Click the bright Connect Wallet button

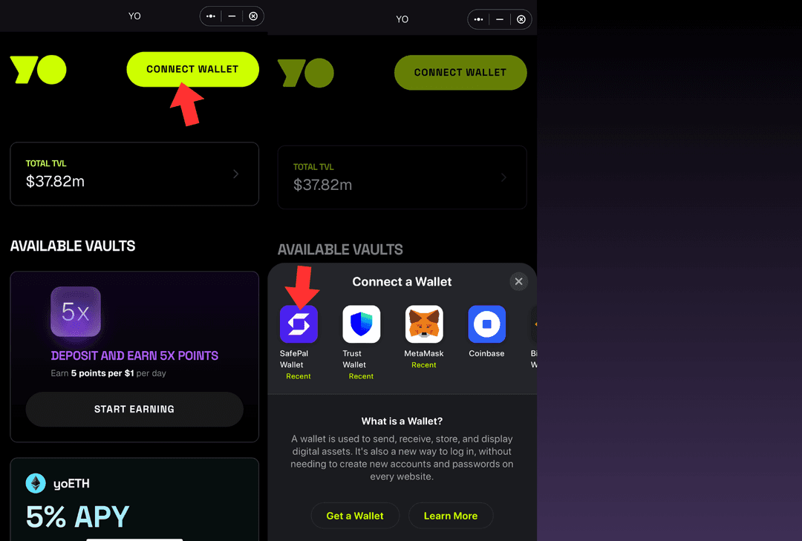(193, 69)
